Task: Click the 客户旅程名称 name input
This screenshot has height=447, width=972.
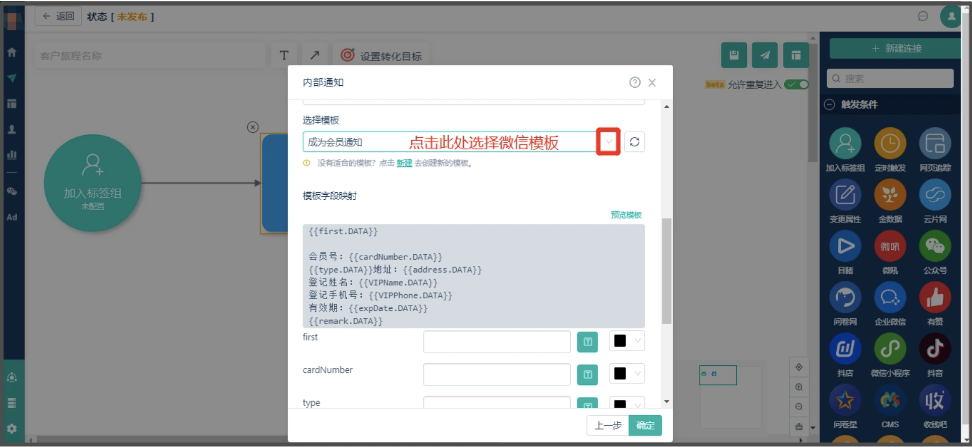Action: pos(150,55)
